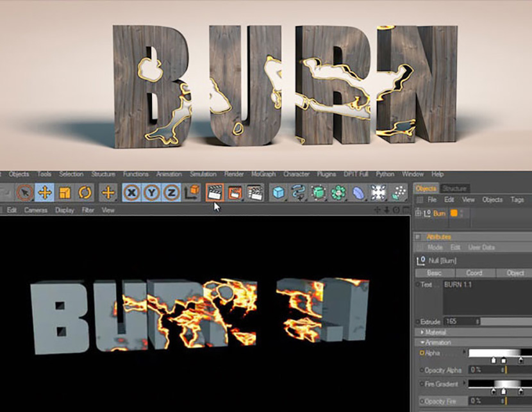Expand the Fire Gradient options arrow
The image size is (532, 412).
[465, 384]
